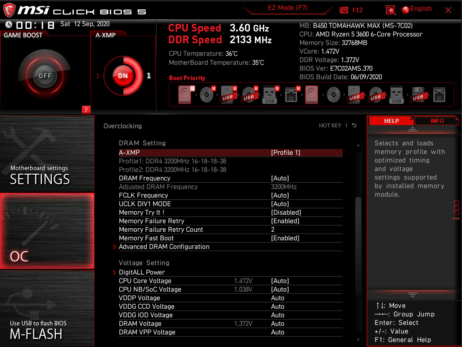Open the OC overclocking section
The height and width of the screenshot is (347, 462).
click(47, 231)
